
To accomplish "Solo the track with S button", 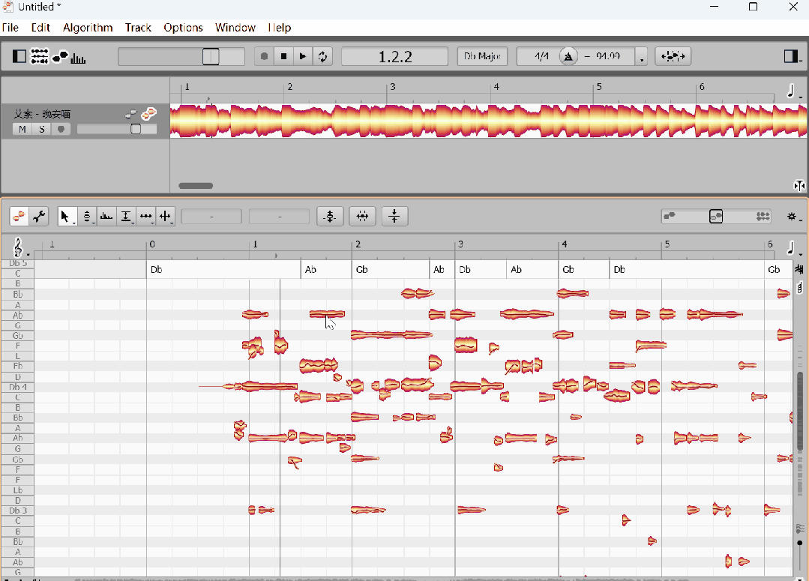I will click(42, 129).
